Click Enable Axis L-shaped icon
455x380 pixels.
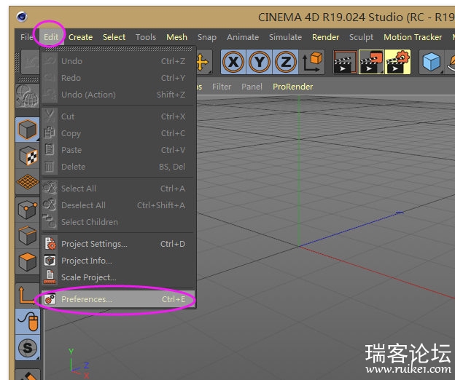coord(27,295)
